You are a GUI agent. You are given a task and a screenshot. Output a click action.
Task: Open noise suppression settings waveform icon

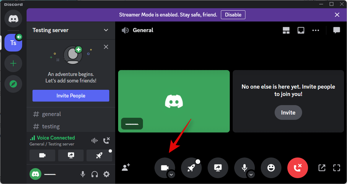(x=95, y=141)
